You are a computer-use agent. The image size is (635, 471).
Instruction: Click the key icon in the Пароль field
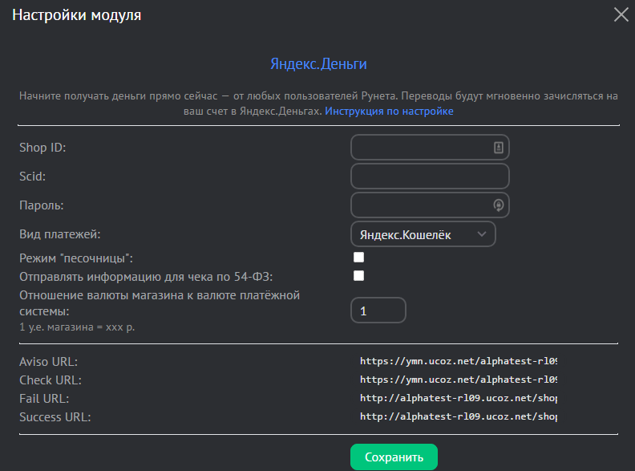coord(498,205)
